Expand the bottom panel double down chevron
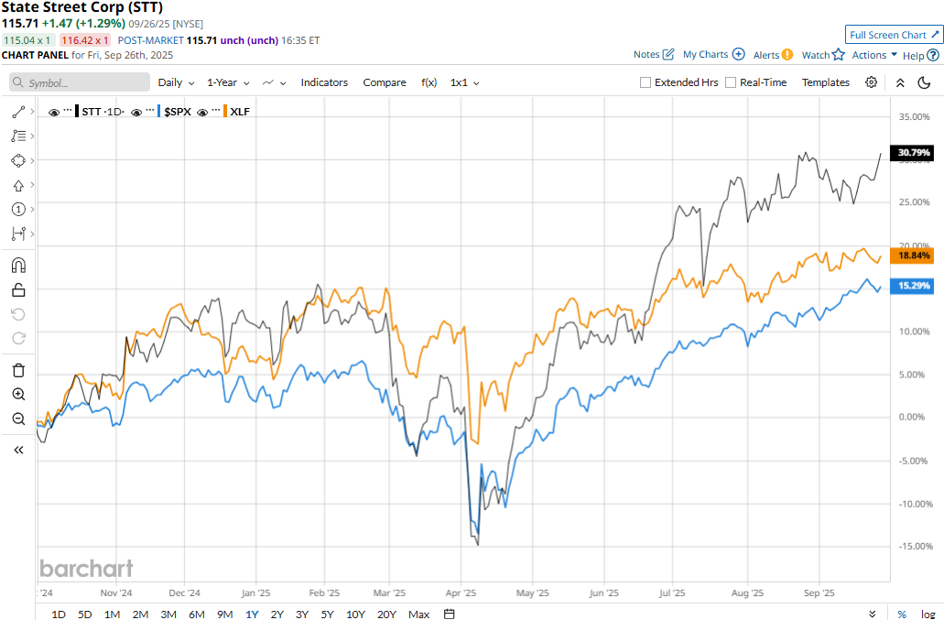 (x=873, y=614)
